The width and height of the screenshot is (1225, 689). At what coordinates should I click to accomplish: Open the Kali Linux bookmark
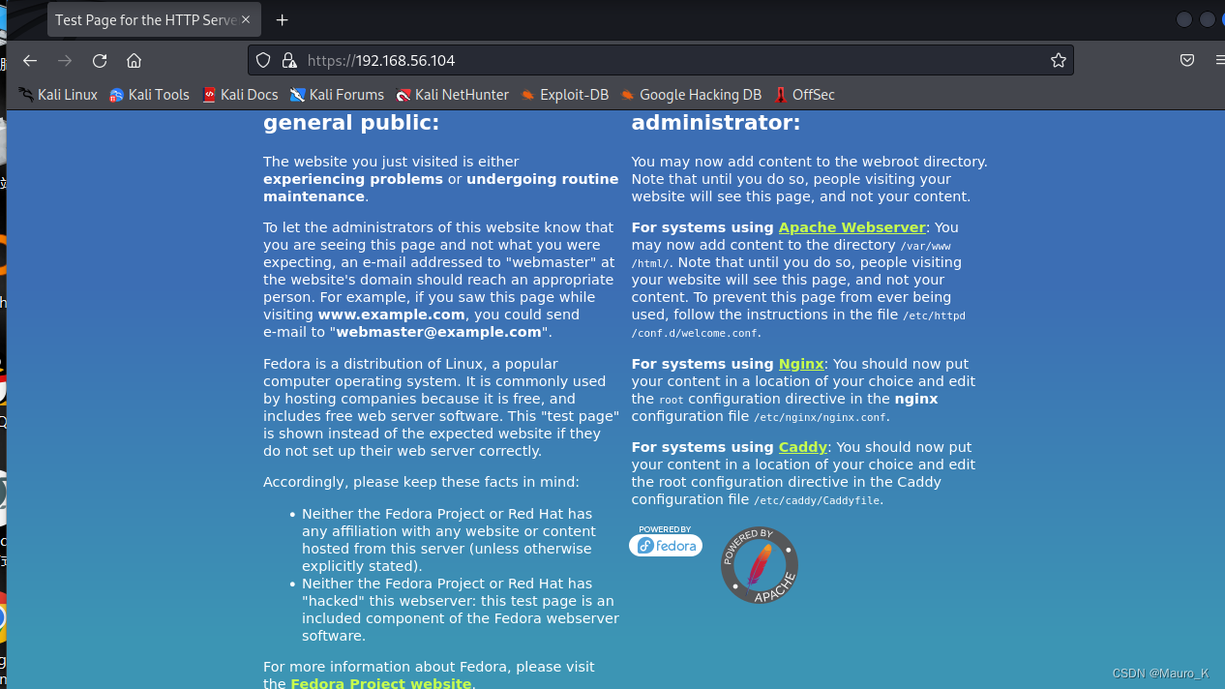click(x=58, y=95)
